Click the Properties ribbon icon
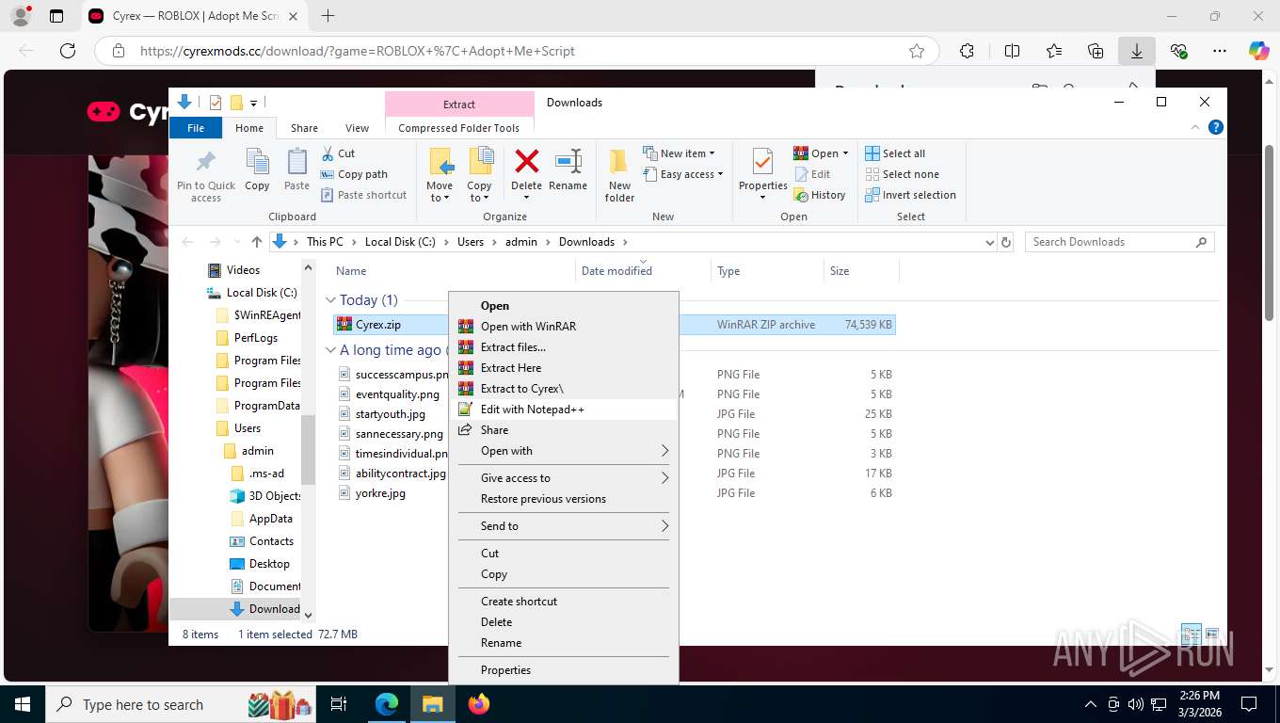 coord(762,162)
